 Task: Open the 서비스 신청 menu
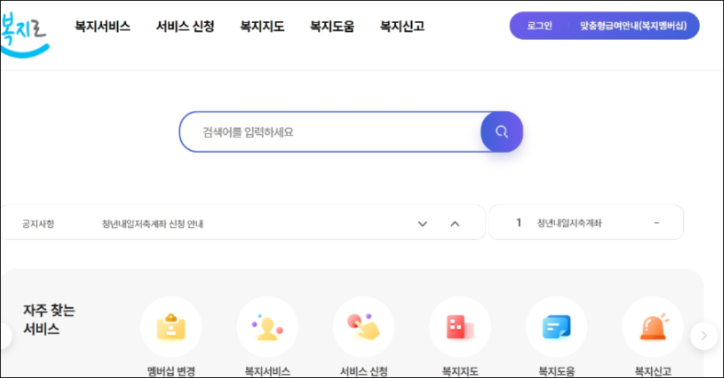[185, 27]
